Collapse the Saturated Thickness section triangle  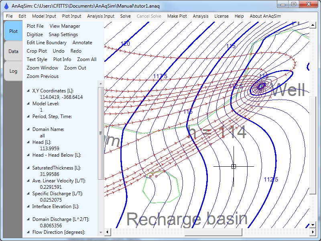point(28,168)
